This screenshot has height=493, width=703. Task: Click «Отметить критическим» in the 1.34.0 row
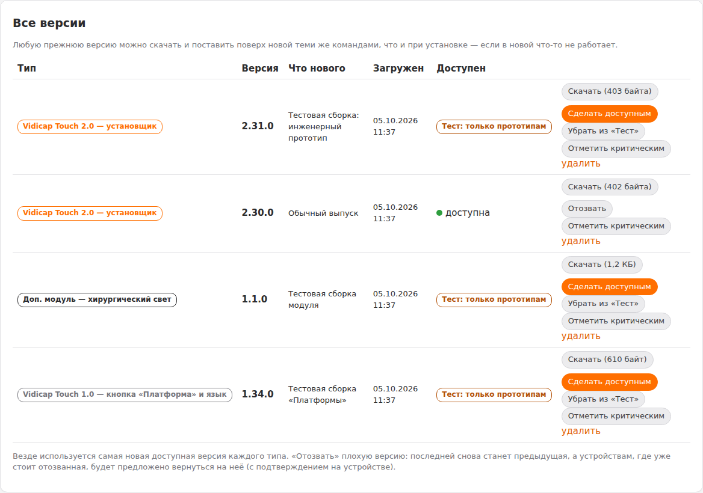tap(616, 416)
